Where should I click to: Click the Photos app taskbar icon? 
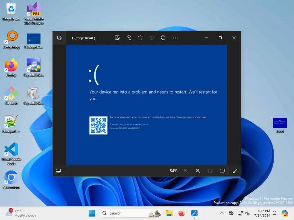[x=194, y=213]
